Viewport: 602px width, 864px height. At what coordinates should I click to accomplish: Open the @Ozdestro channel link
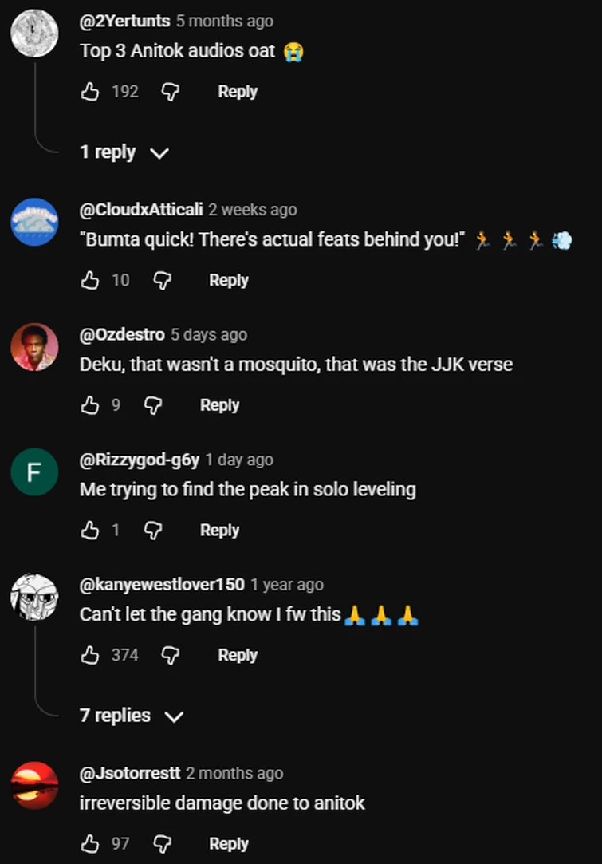[122, 335]
